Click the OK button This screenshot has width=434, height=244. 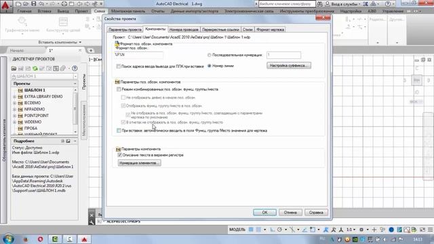coord(264,212)
